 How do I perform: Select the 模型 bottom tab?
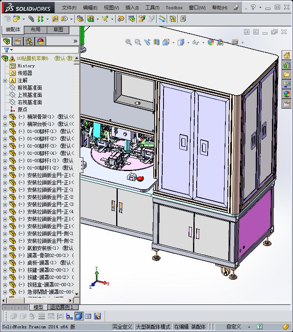[38, 307]
